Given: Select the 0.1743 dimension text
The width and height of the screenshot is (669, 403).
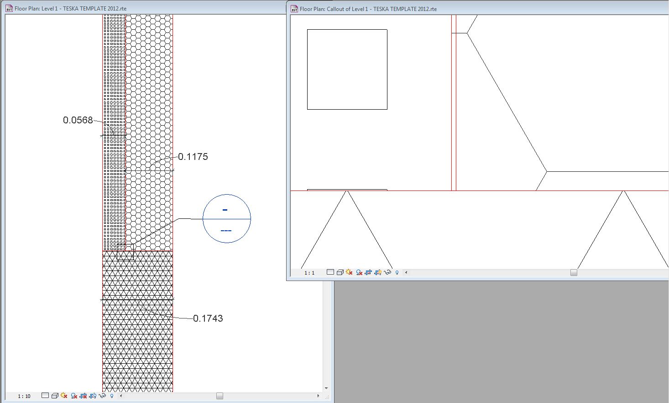Looking at the screenshot, I should [208, 318].
